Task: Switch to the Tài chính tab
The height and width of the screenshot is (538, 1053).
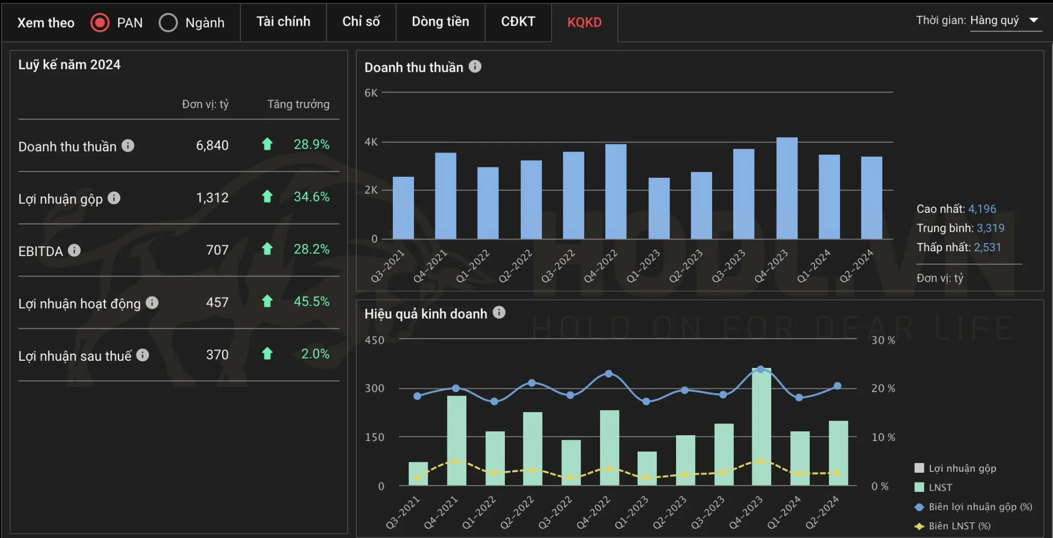Action: 283,22
